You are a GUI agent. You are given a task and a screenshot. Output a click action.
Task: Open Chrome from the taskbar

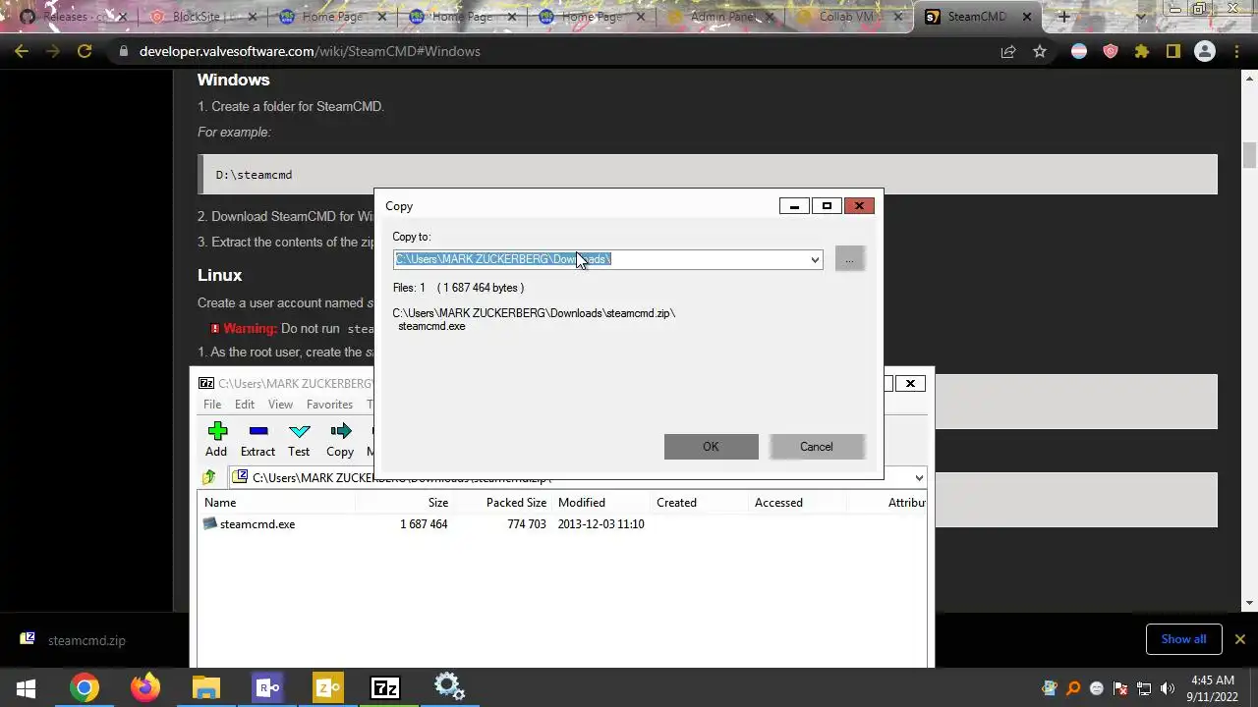click(85, 687)
